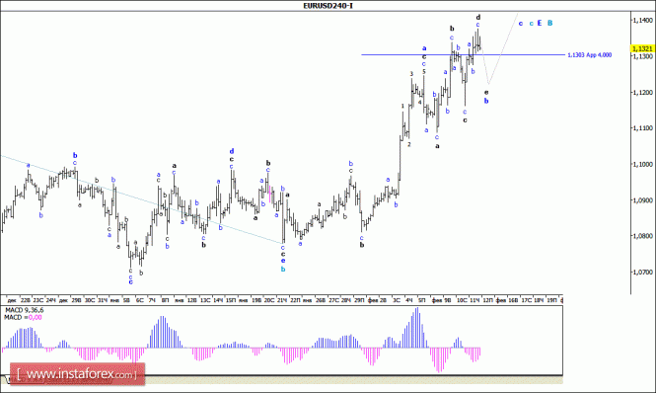Select the 22B date label on time axis
The height and width of the screenshot is (393, 656).
[25, 300]
